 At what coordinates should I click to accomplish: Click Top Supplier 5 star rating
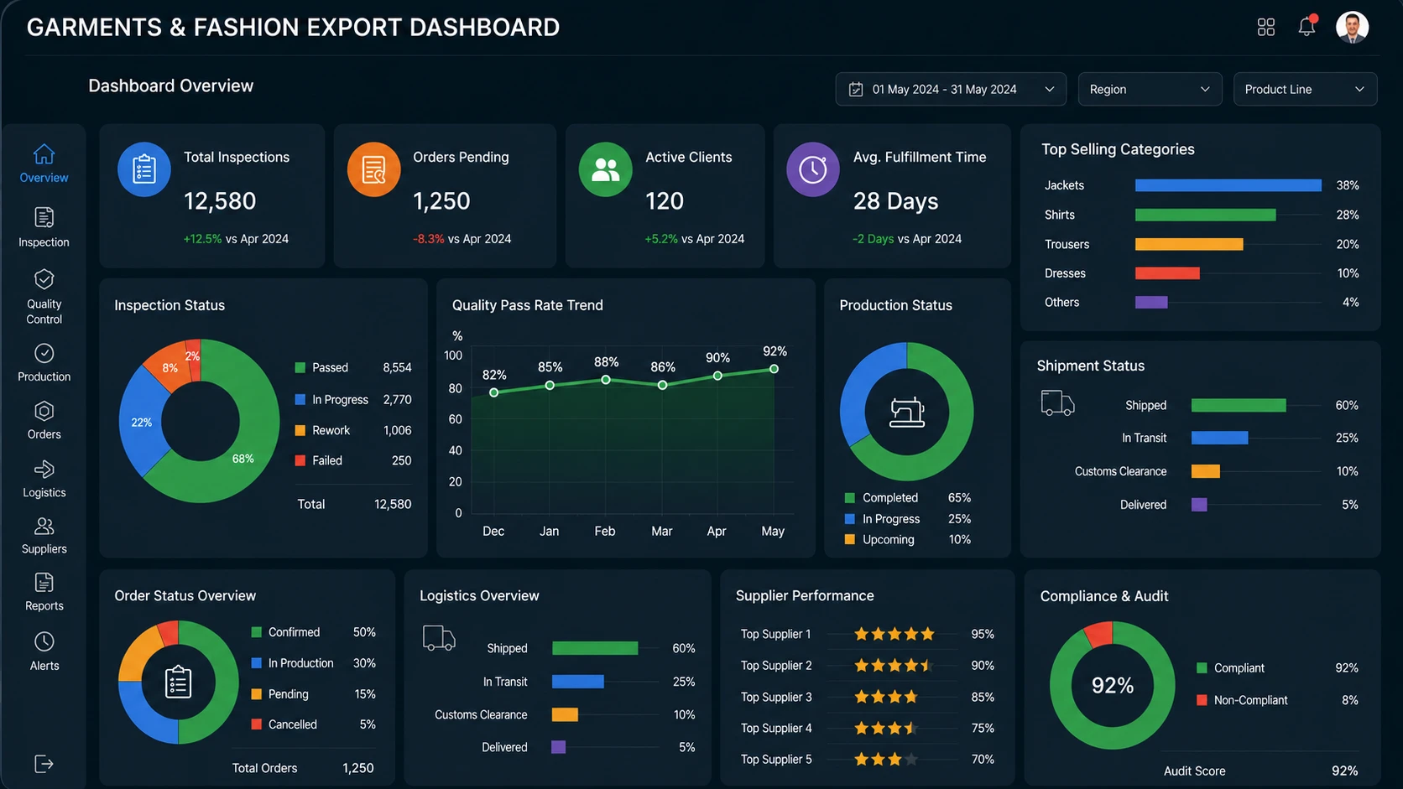coord(885,760)
